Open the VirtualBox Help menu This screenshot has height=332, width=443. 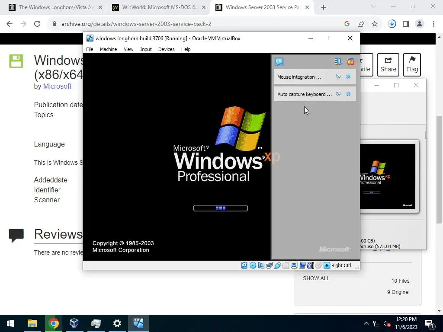pyautogui.click(x=186, y=49)
